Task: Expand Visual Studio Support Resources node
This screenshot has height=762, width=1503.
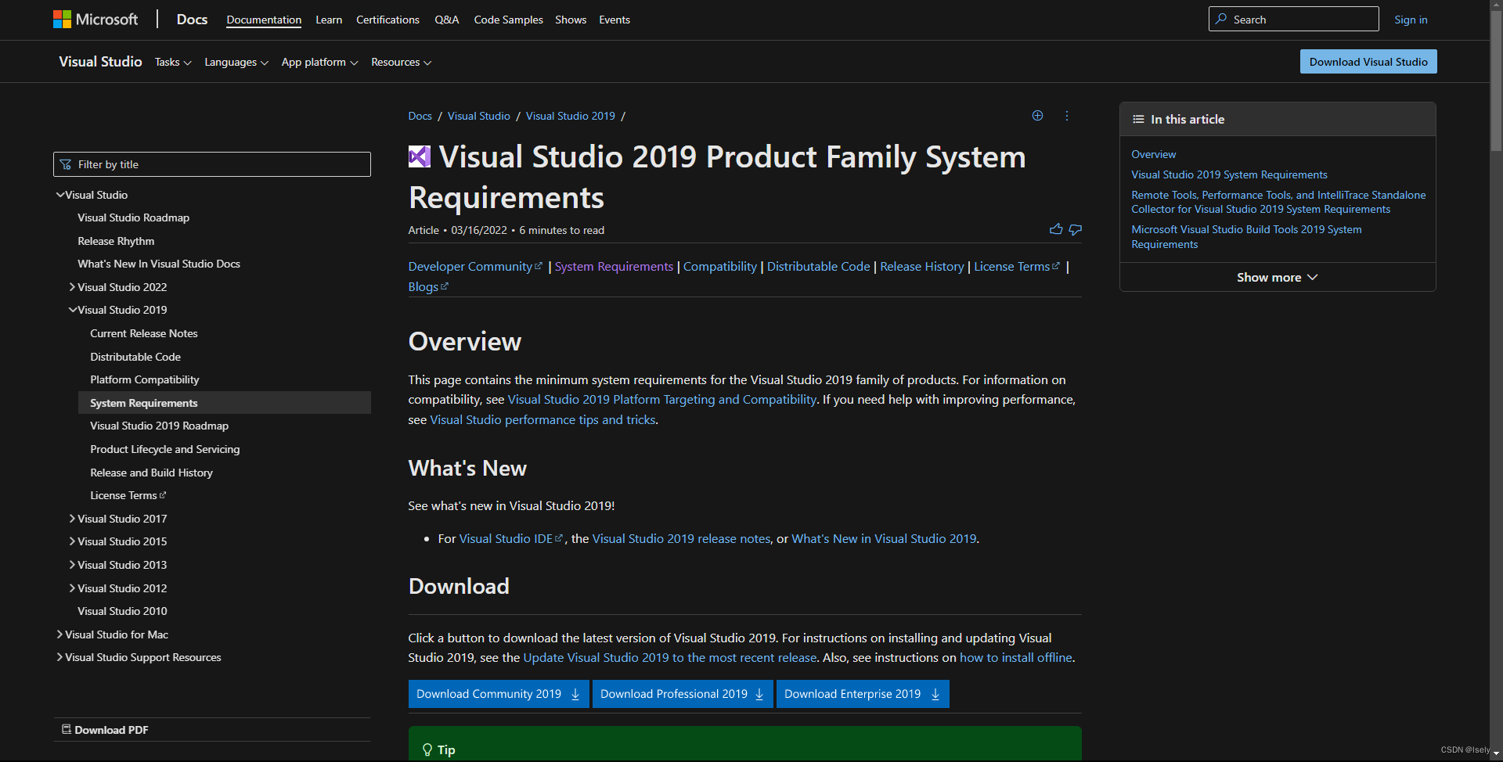Action: (x=59, y=657)
